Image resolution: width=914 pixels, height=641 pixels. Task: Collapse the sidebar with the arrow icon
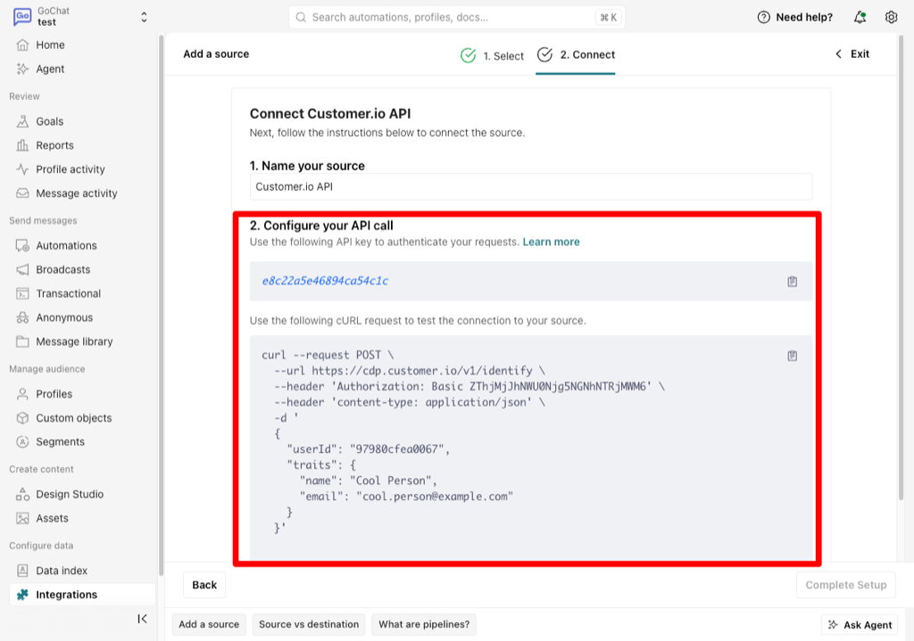pyautogui.click(x=142, y=619)
